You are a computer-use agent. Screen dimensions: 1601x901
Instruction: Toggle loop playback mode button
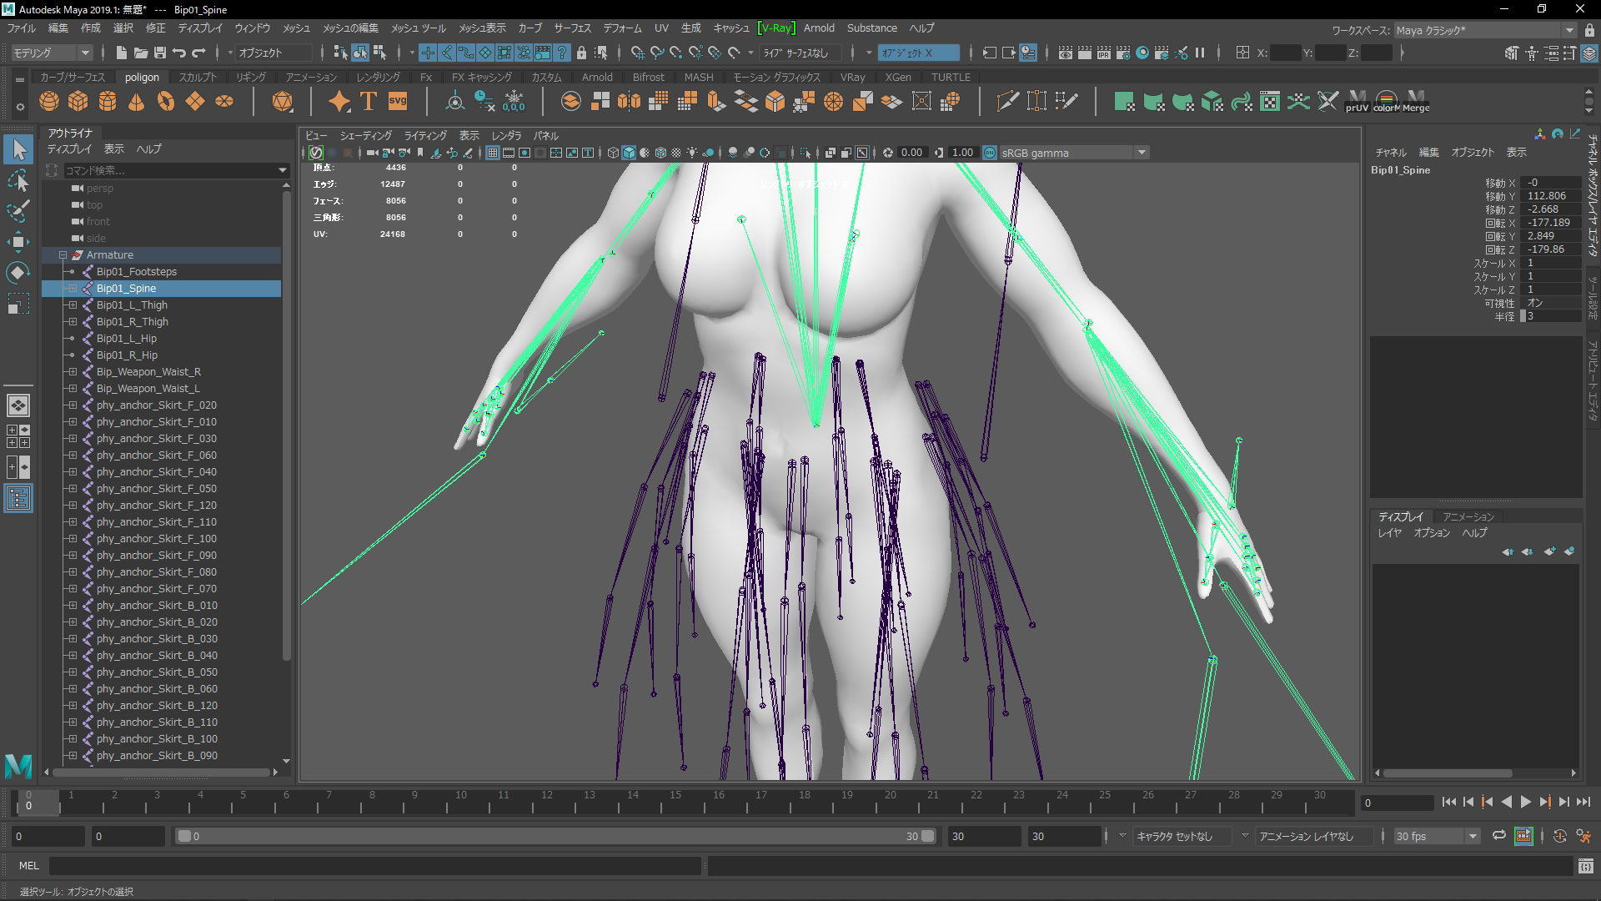[x=1498, y=836]
